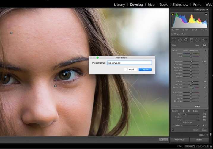Switch to brush A
Screen dimensions: 213x149
coord(184,111)
